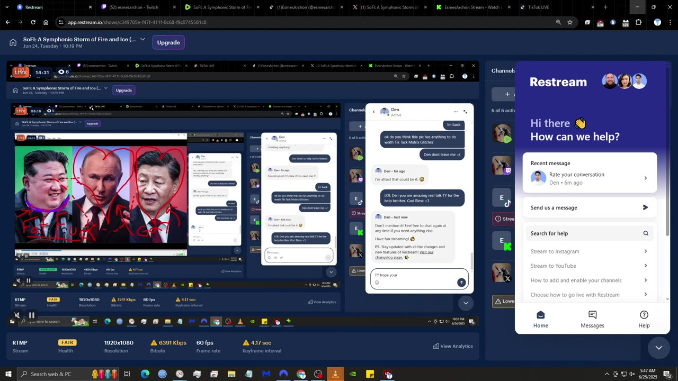Close the esmesarchon - Twitch browser tab
Screen dimensions: 678x381
(173, 7)
